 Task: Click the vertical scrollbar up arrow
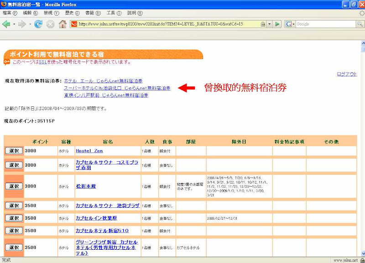[363, 43]
